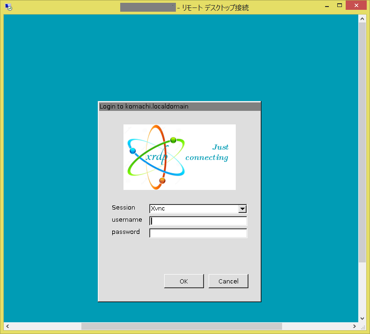Screen dimensions: 370x334
Task: Click the vertical scrollbar up arrow
Action: click(x=362, y=19)
